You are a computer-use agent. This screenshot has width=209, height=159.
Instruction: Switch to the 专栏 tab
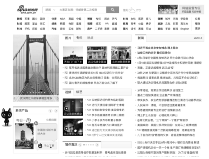click(x=79, y=38)
